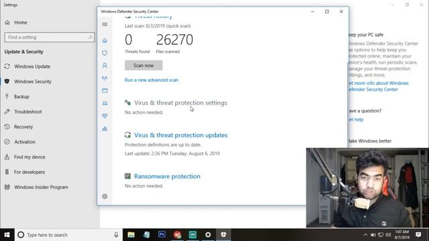429x241 pixels.
Task: Select Activation in Settings sidebar
Action: pyautogui.click(x=25, y=142)
